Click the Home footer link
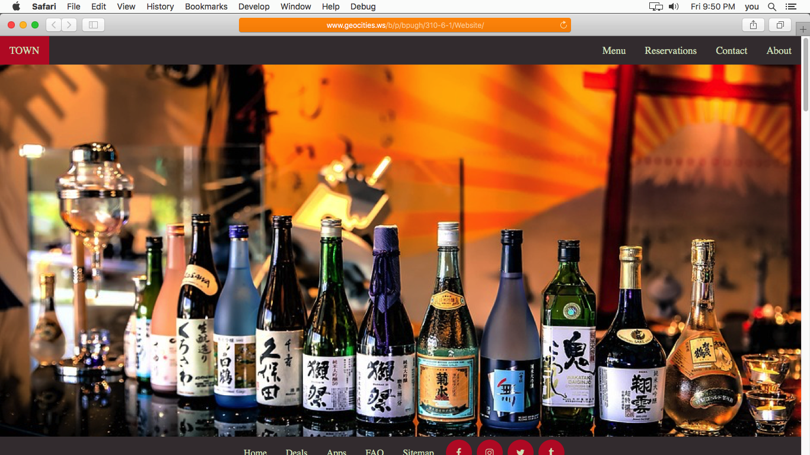This screenshot has width=810, height=455. coord(255,452)
